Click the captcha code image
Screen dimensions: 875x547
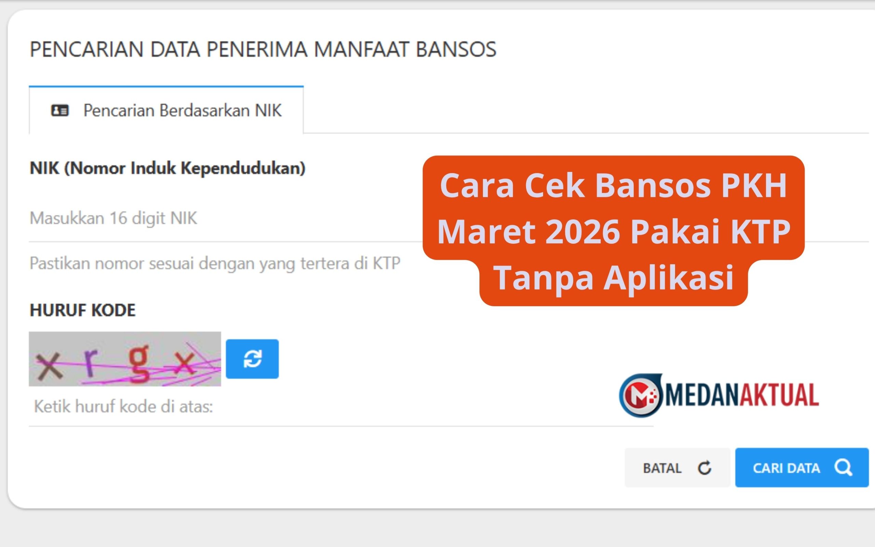click(125, 359)
